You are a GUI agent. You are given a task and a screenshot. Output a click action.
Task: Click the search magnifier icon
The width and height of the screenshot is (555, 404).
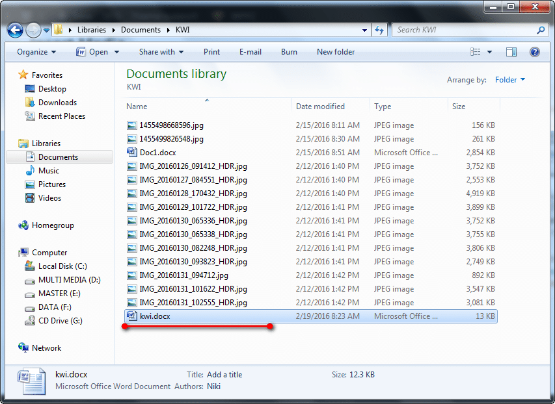point(541,30)
